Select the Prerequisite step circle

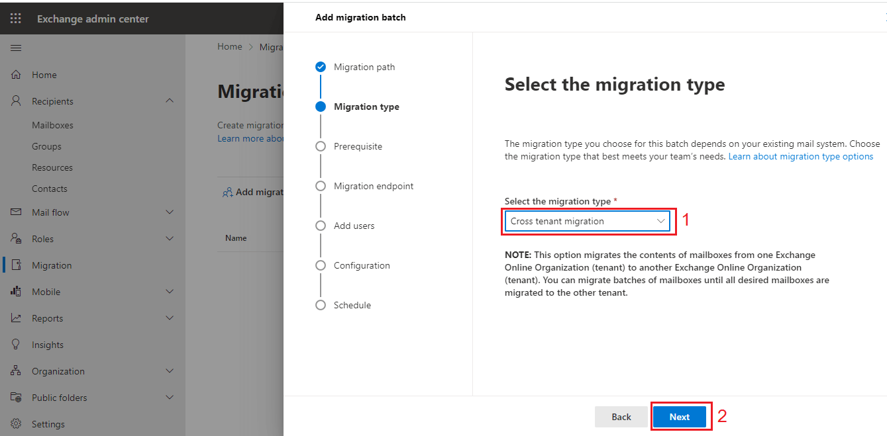[321, 146]
